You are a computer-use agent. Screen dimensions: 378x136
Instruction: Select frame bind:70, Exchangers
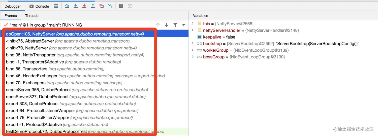click(94, 83)
